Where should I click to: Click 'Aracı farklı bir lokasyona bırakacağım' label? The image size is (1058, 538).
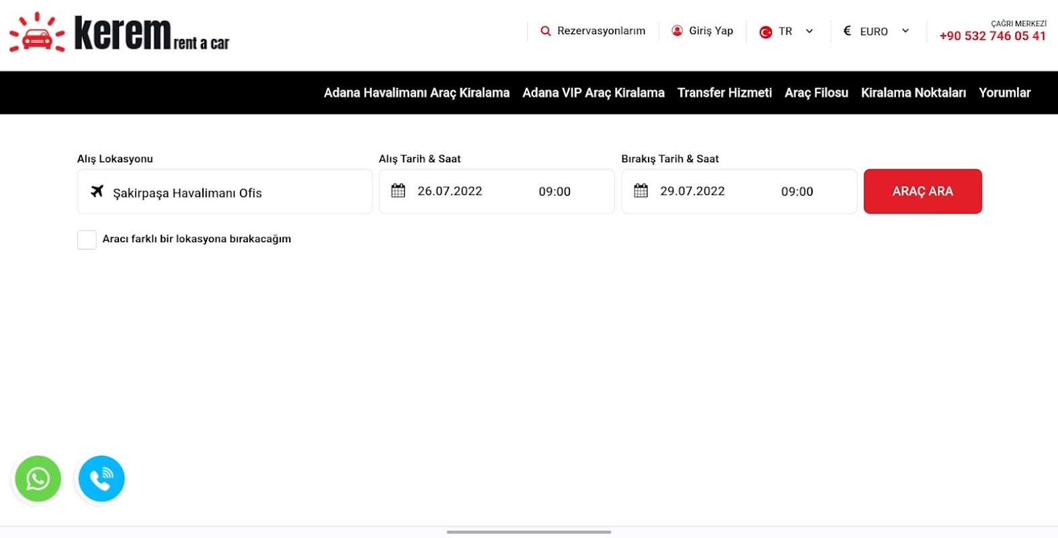[197, 239]
